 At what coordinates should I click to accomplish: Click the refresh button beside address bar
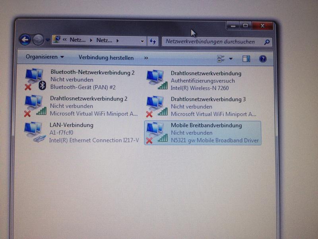153,41
